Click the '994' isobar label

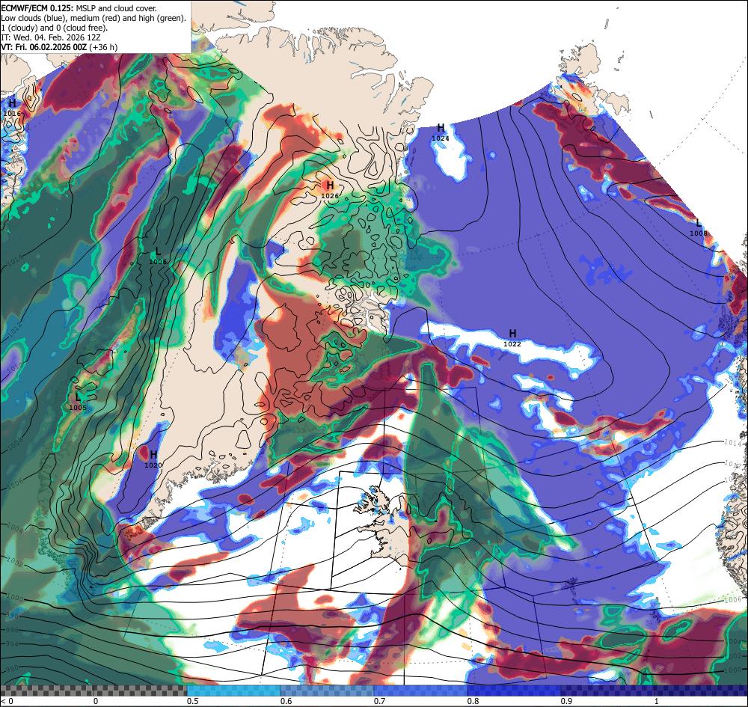pyautogui.click(x=13, y=644)
